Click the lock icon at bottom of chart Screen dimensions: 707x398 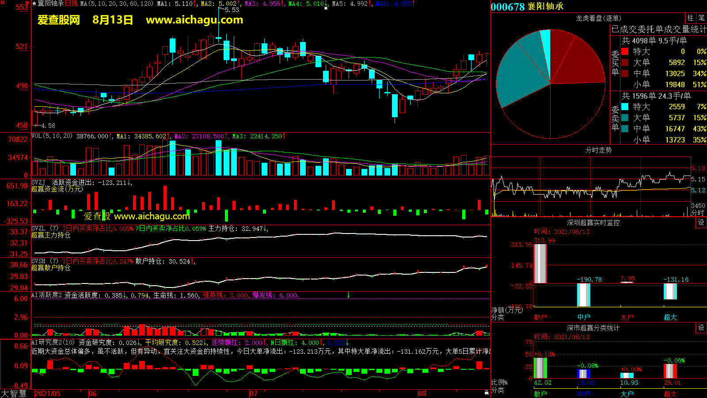point(487,392)
